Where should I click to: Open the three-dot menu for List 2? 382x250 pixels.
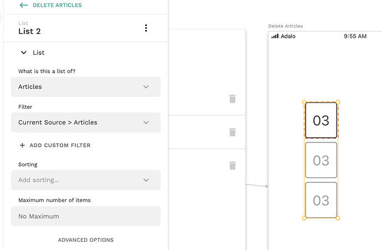(x=146, y=28)
